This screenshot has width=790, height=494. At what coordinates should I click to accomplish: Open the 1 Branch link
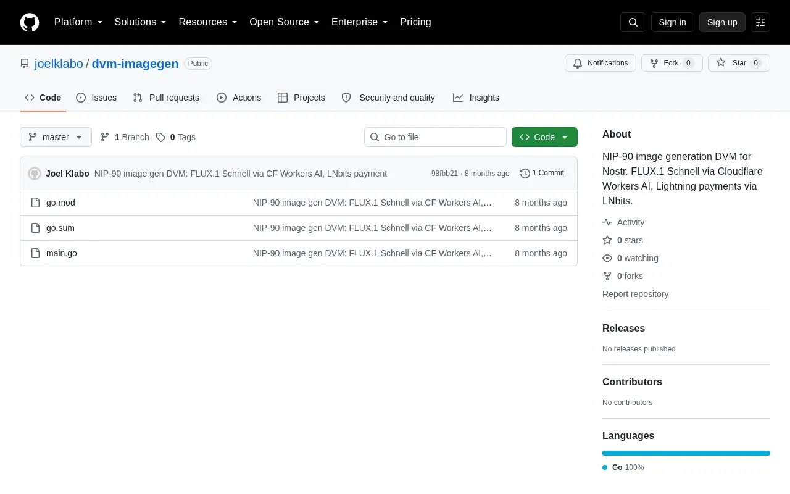point(125,137)
